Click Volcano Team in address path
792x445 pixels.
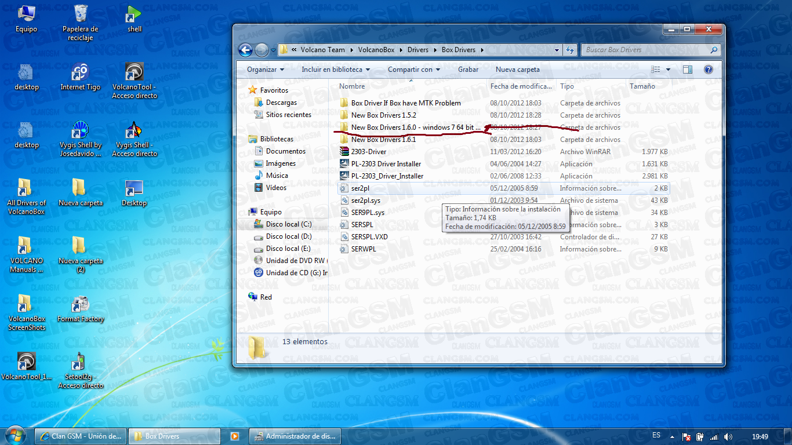coord(322,50)
